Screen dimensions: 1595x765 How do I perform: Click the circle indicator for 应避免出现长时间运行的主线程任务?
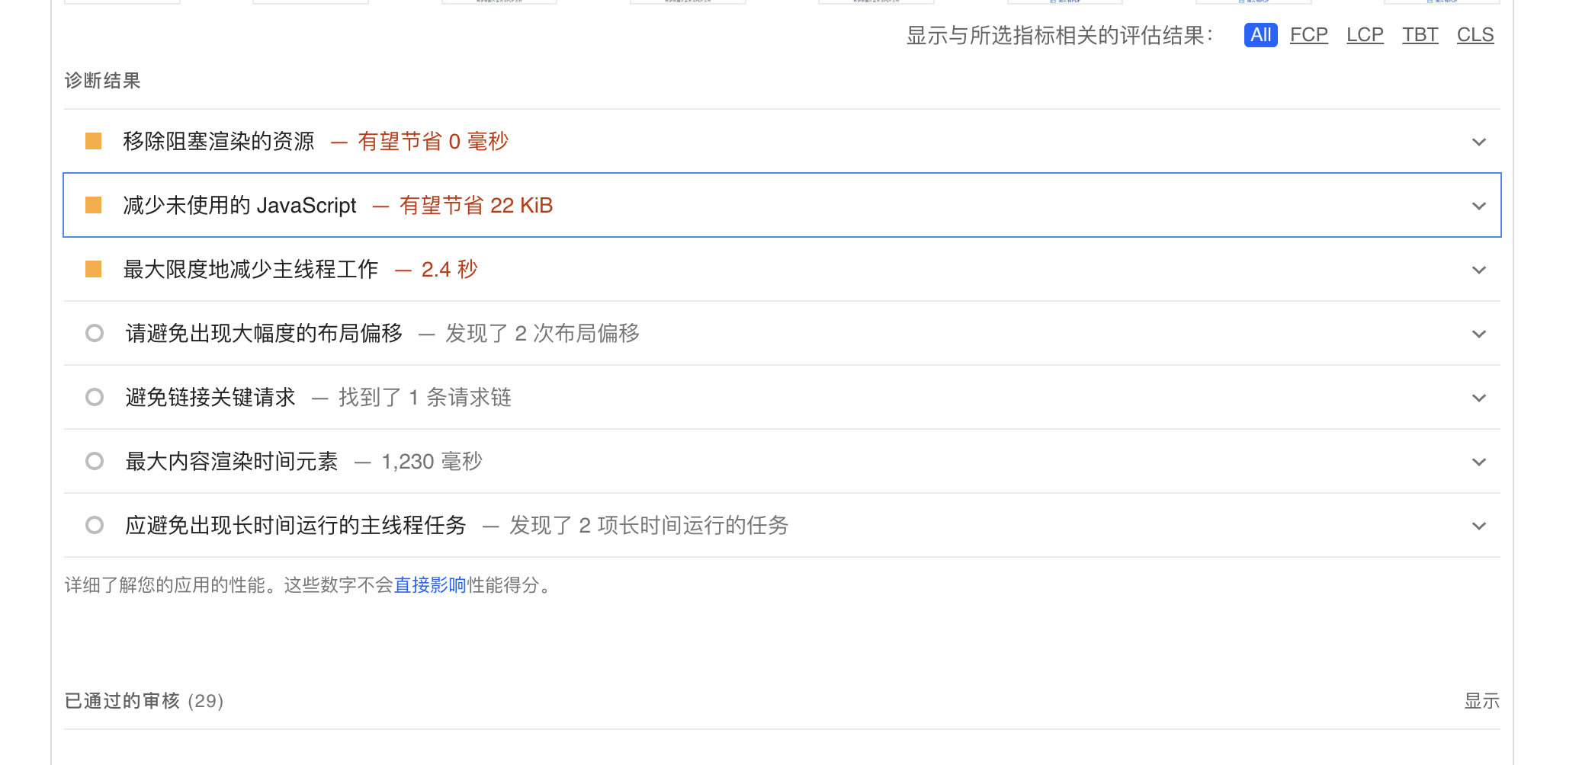(x=95, y=526)
